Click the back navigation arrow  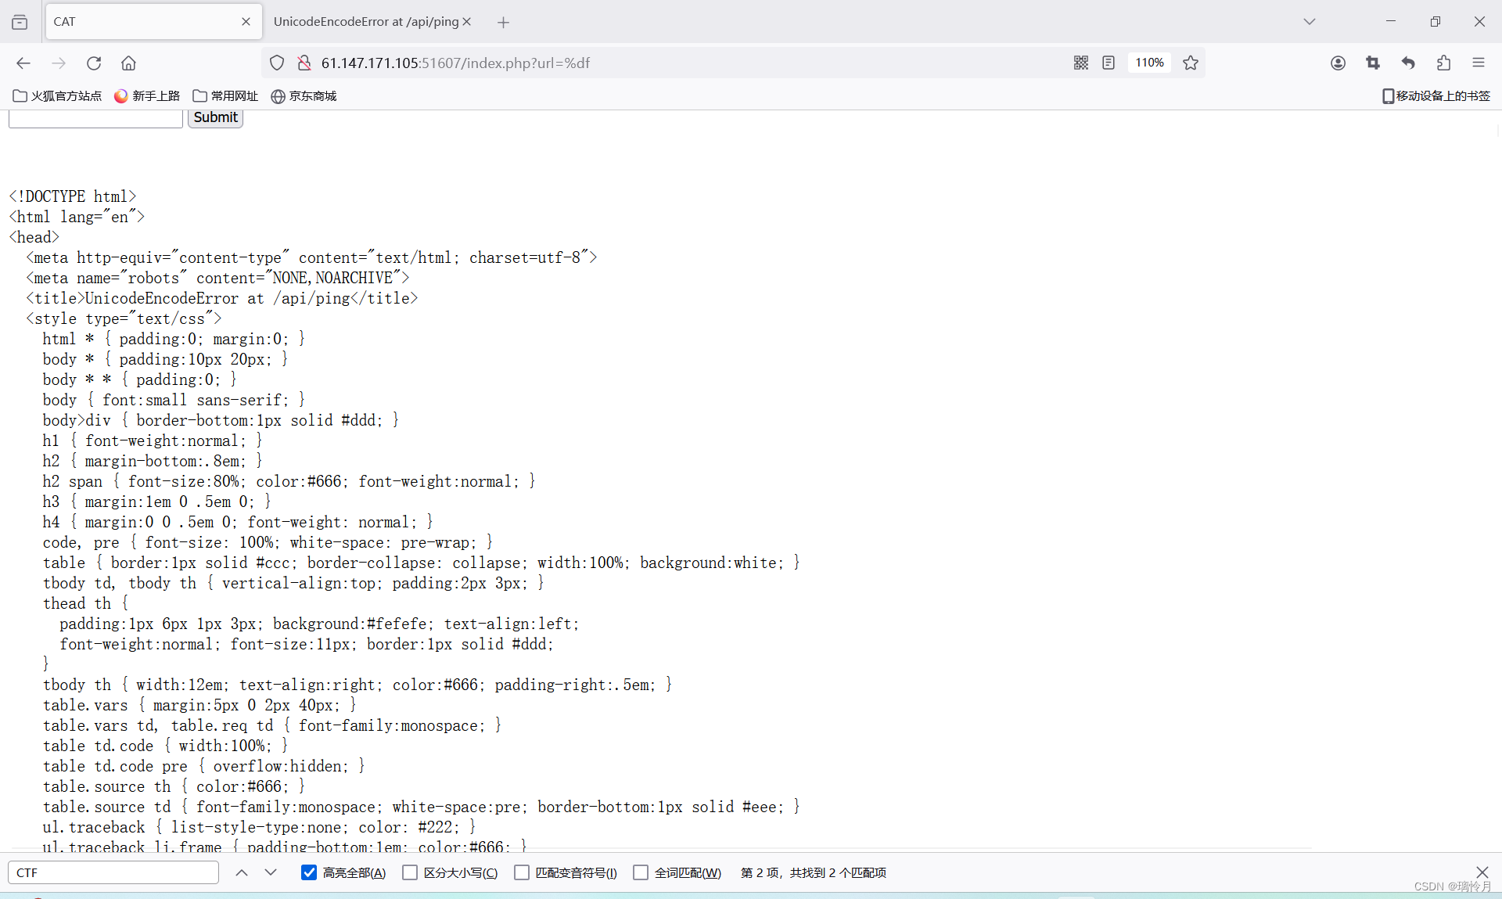click(23, 63)
